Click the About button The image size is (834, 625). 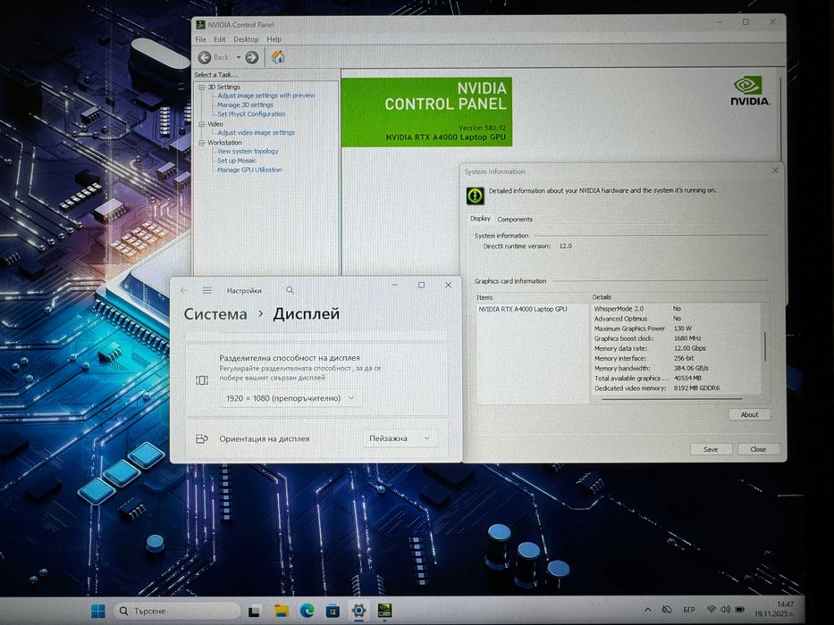[x=749, y=414]
